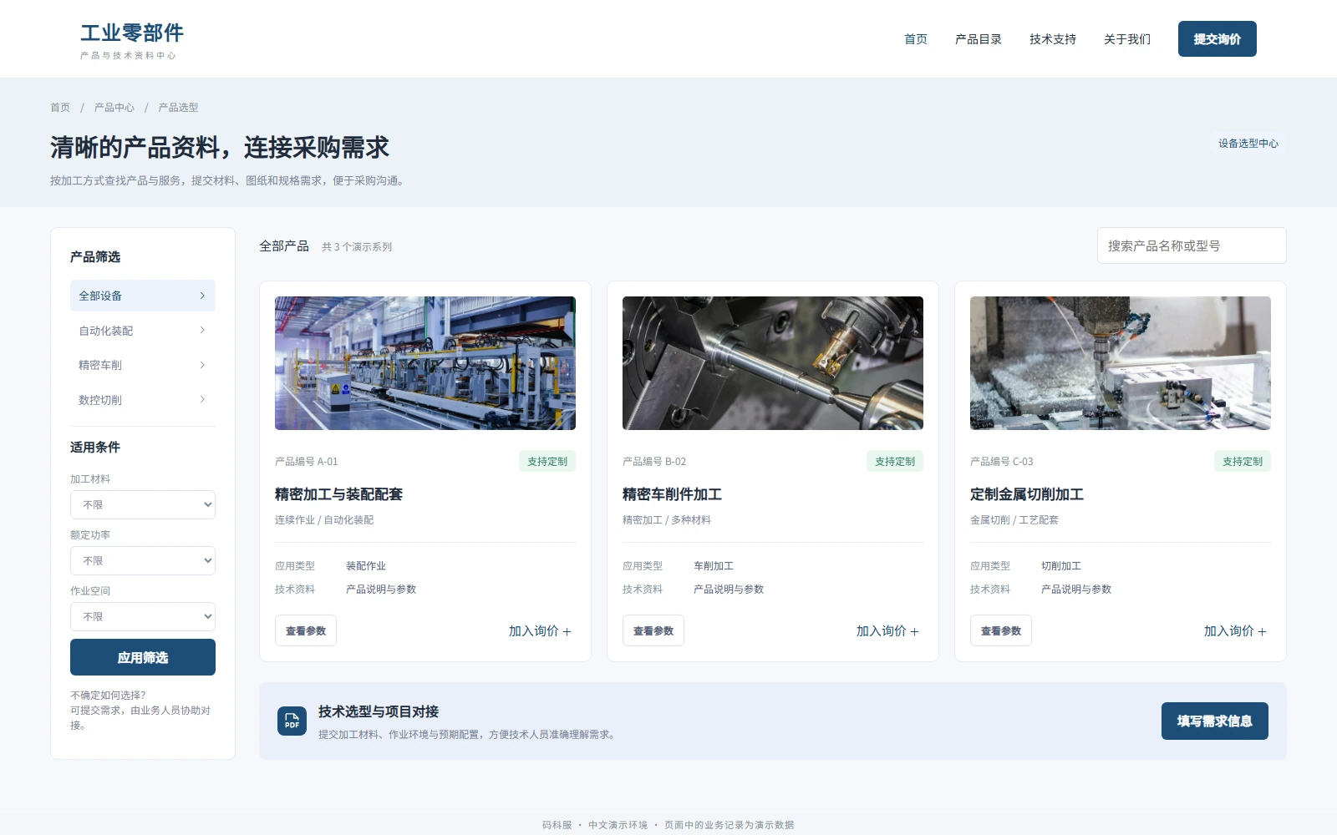Click the 填写需求信息 button
This screenshot has height=835, width=1337.
[x=1215, y=721]
